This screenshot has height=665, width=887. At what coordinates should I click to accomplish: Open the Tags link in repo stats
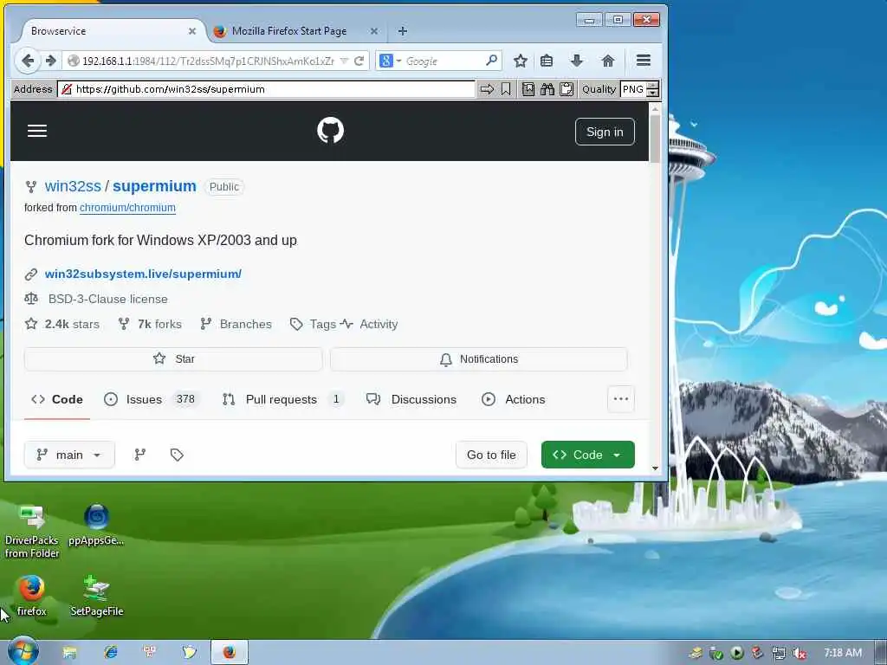(x=313, y=324)
